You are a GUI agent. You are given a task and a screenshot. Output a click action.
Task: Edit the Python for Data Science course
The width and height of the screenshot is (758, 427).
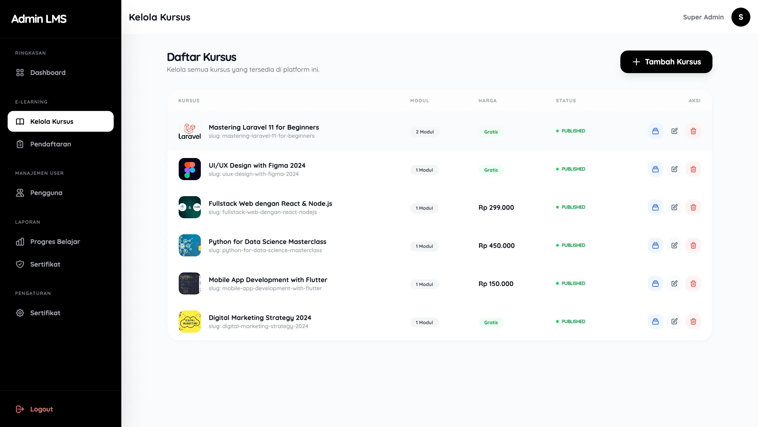click(x=674, y=245)
